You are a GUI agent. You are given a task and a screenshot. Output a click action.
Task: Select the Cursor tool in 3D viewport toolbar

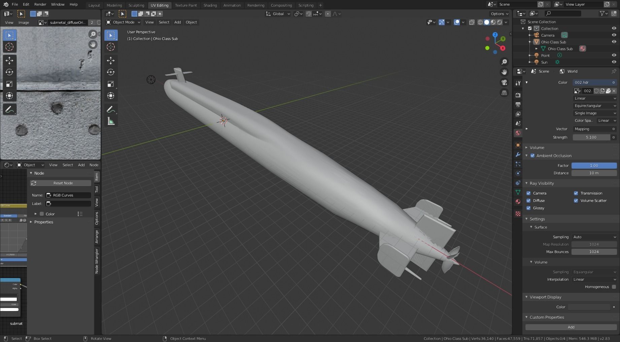pyautogui.click(x=111, y=47)
